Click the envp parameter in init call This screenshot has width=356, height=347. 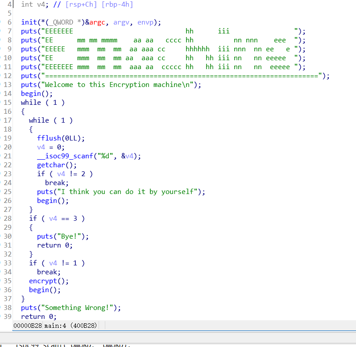(x=145, y=22)
